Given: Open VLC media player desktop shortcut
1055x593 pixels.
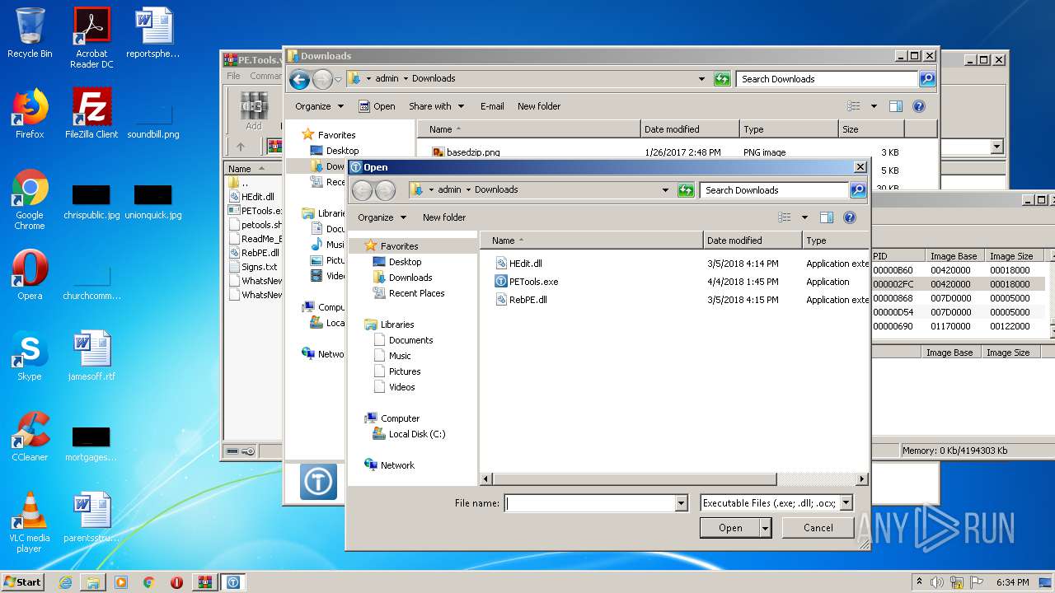Looking at the screenshot, I should [30, 522].
